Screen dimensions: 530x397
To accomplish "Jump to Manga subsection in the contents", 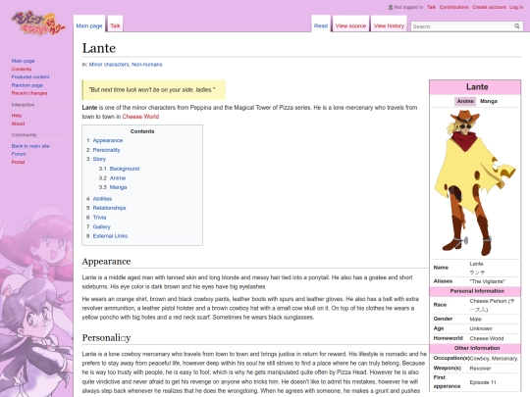I will (x=119, y=187).
